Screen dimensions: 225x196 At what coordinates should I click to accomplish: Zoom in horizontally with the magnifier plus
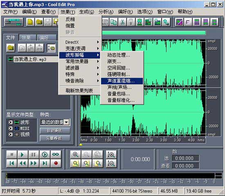pos(76,154)
